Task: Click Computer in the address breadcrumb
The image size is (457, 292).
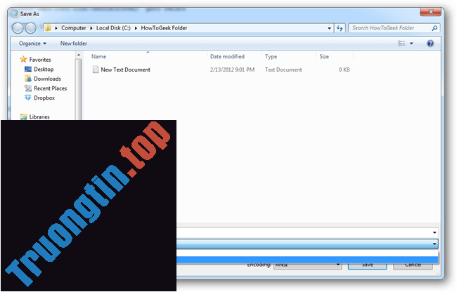Action: pyautogui.click(x=73, y=28)
